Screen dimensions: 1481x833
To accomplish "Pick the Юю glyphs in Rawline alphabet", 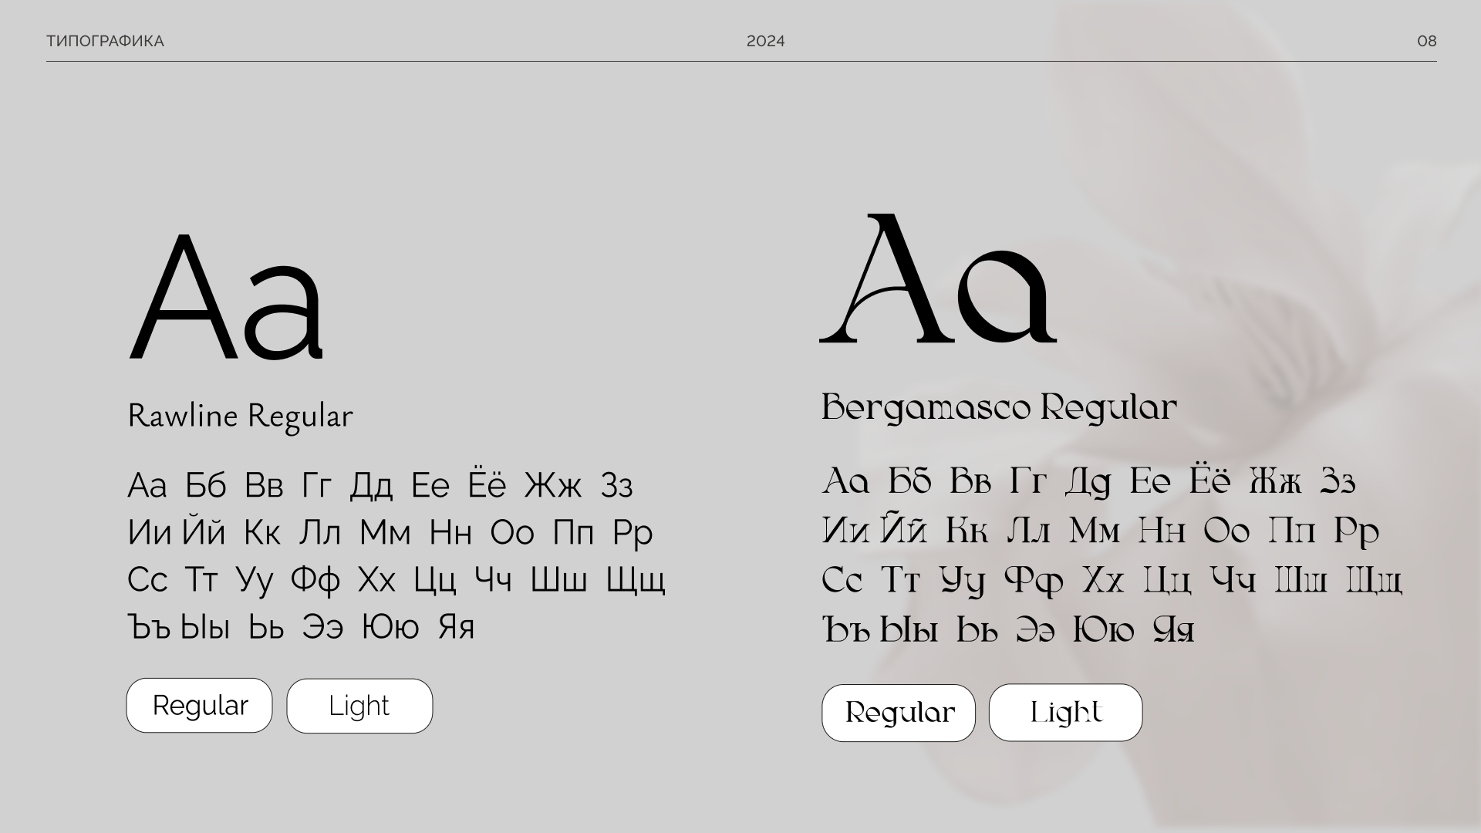I will coord(390,627).
